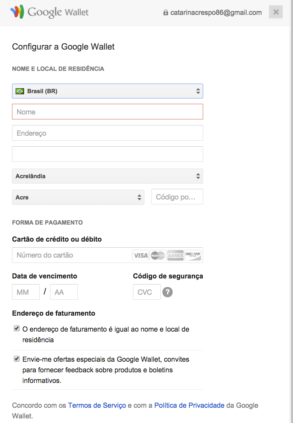This screenshot has width=293, height=423.
Task: Click the Discover card icon
Action: point(193,255)
